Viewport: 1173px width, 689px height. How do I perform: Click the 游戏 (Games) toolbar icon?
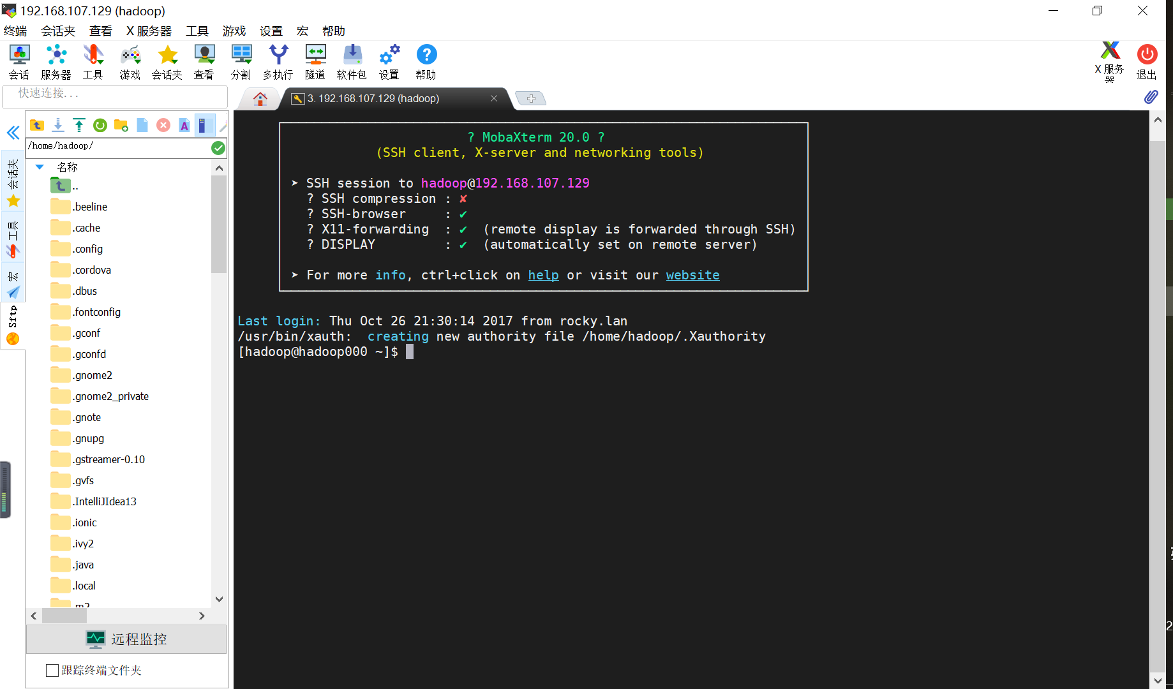pyautogui.click(x=130, y=62)
